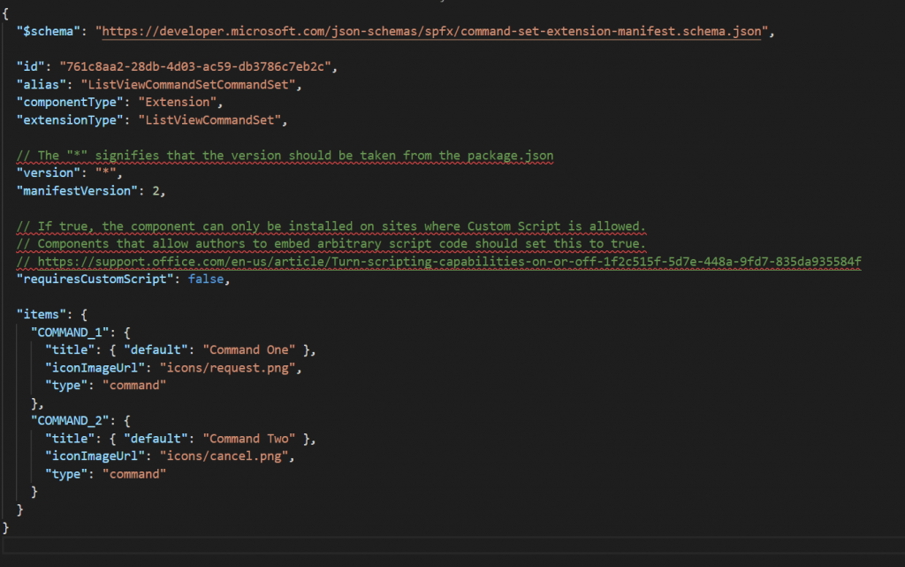Image resolution: width=905 pixels, height=567 pixels.
Task: Click the "$schema" key
Action: tap(49, 31)
